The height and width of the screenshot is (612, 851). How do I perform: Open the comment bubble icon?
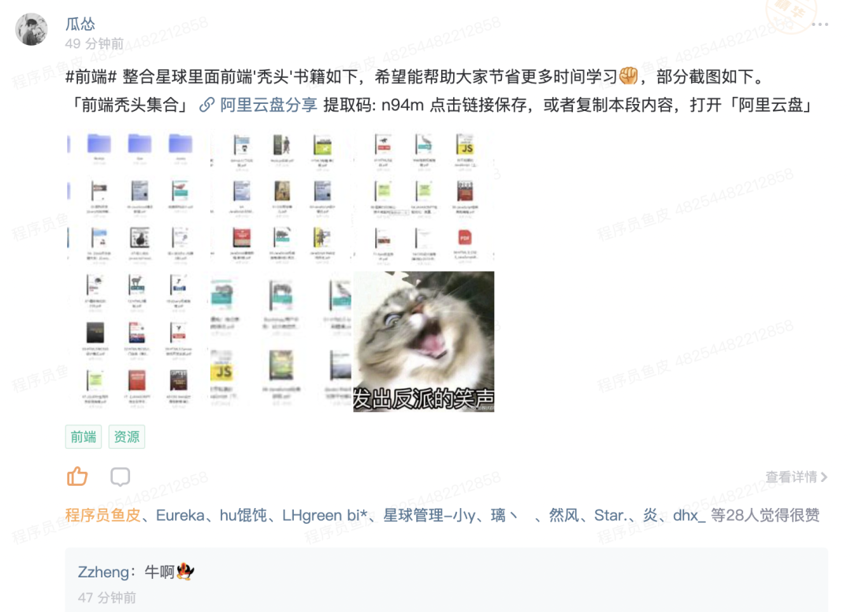pyautogui.click(x=120, y=477)
